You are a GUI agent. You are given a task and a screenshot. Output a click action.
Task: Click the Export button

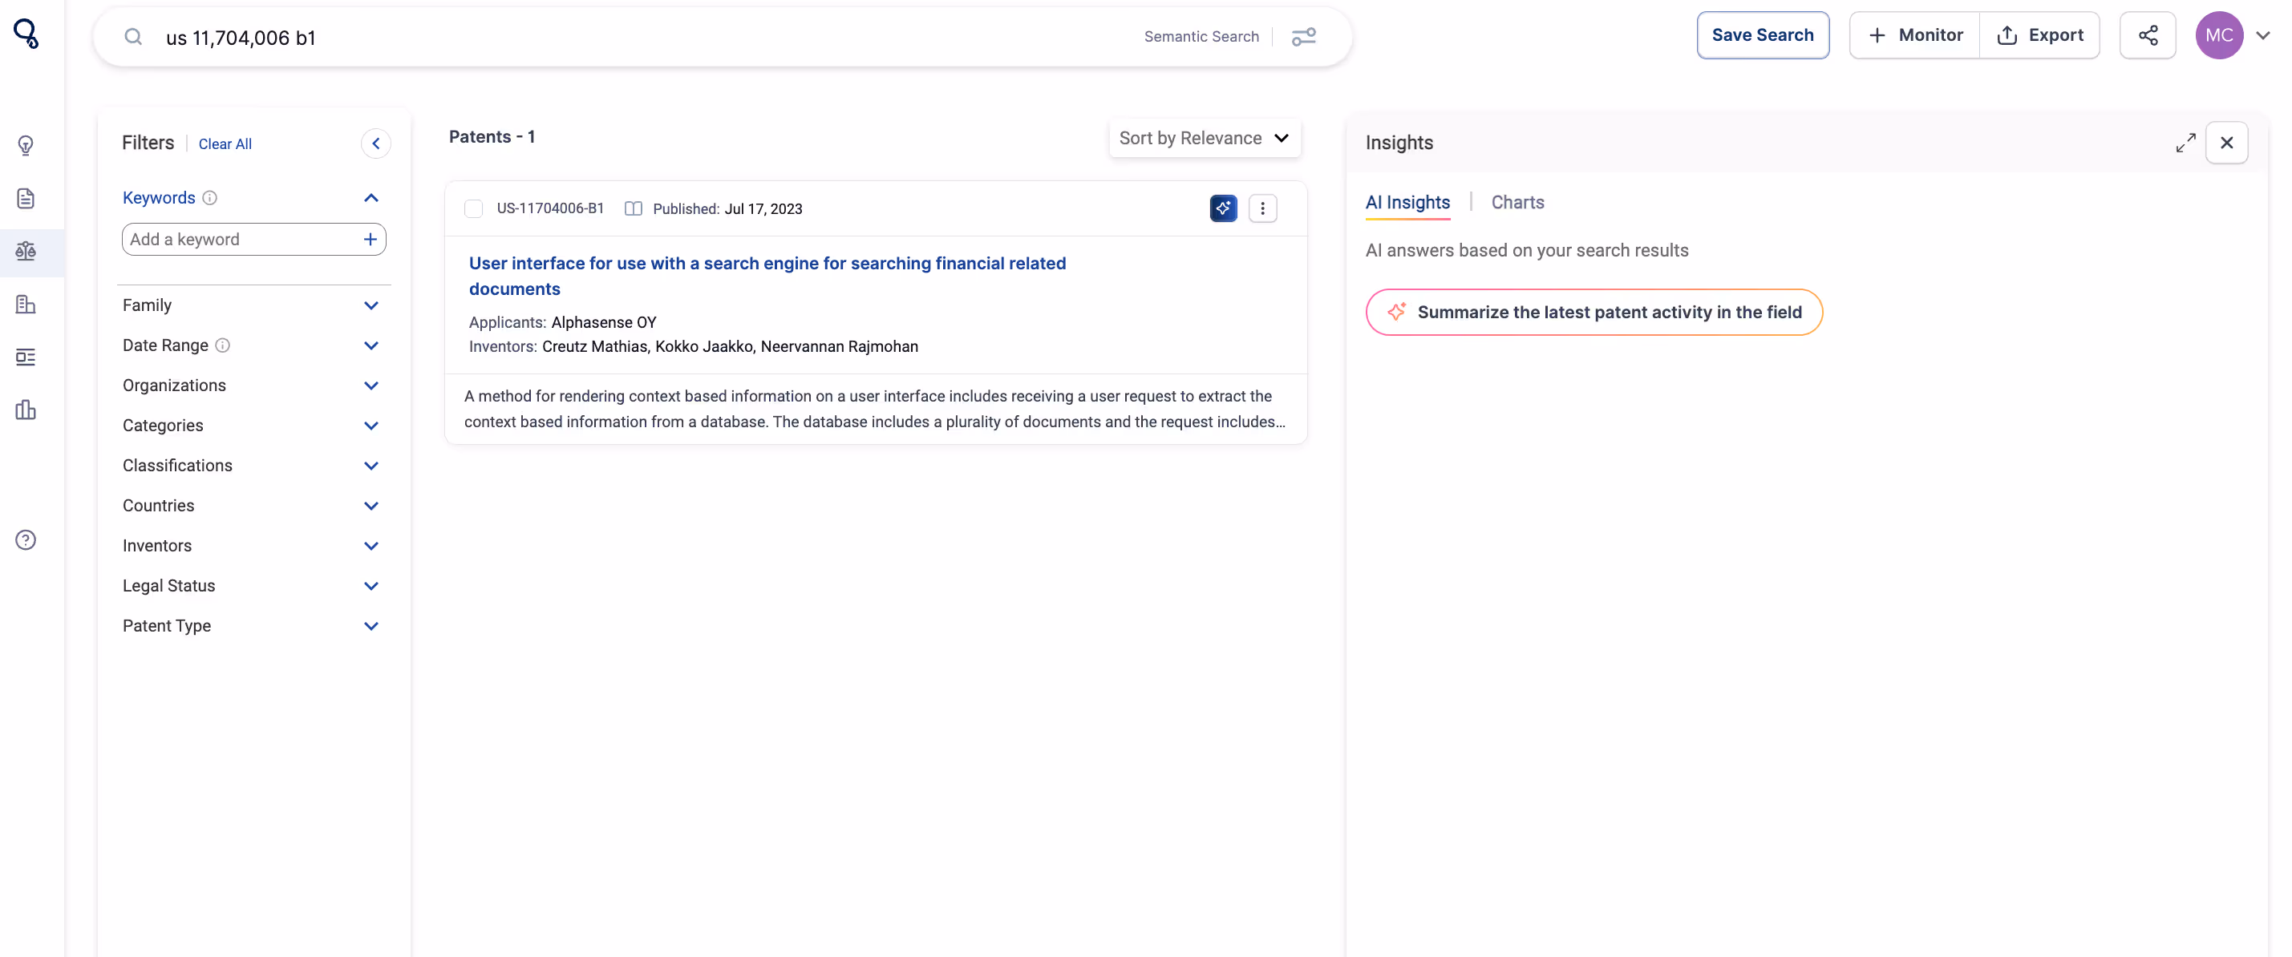coord(2040,34)
